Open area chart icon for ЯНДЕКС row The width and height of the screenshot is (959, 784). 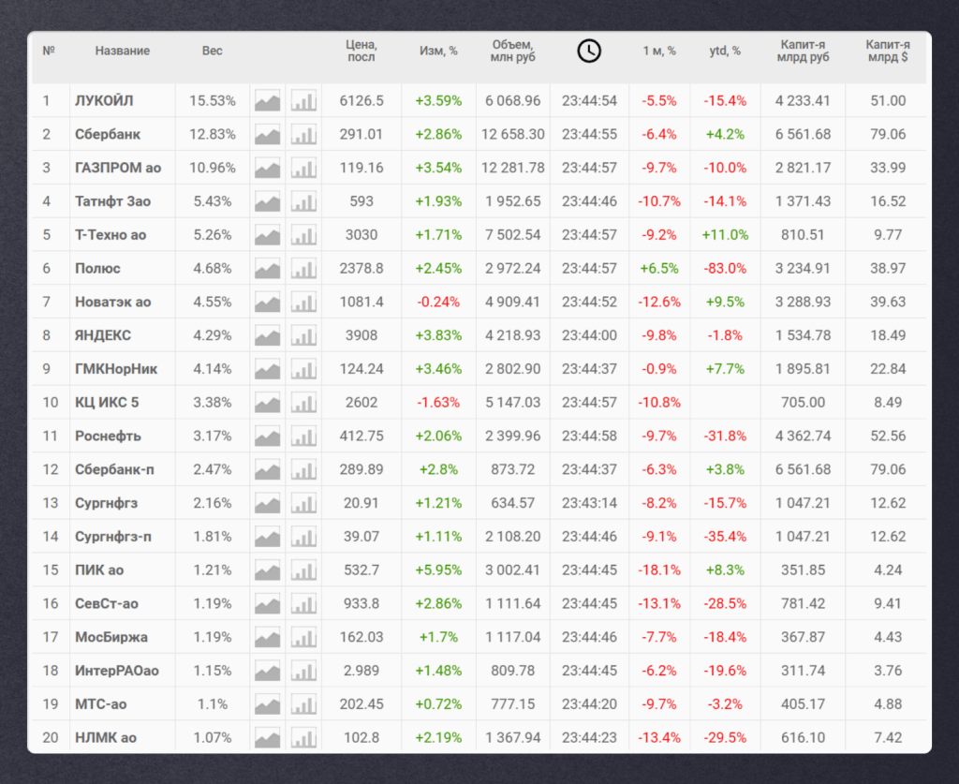[267, 335]
